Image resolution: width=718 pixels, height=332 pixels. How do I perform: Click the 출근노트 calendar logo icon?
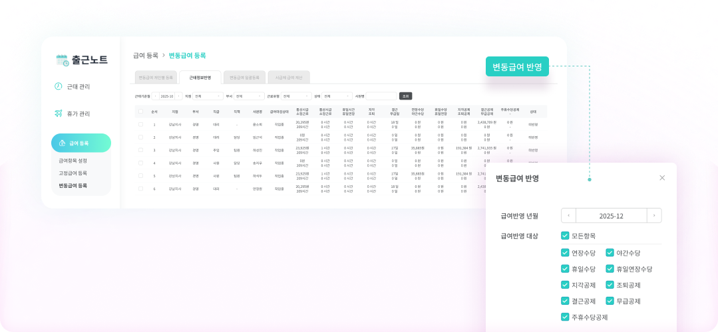point(63,60)
